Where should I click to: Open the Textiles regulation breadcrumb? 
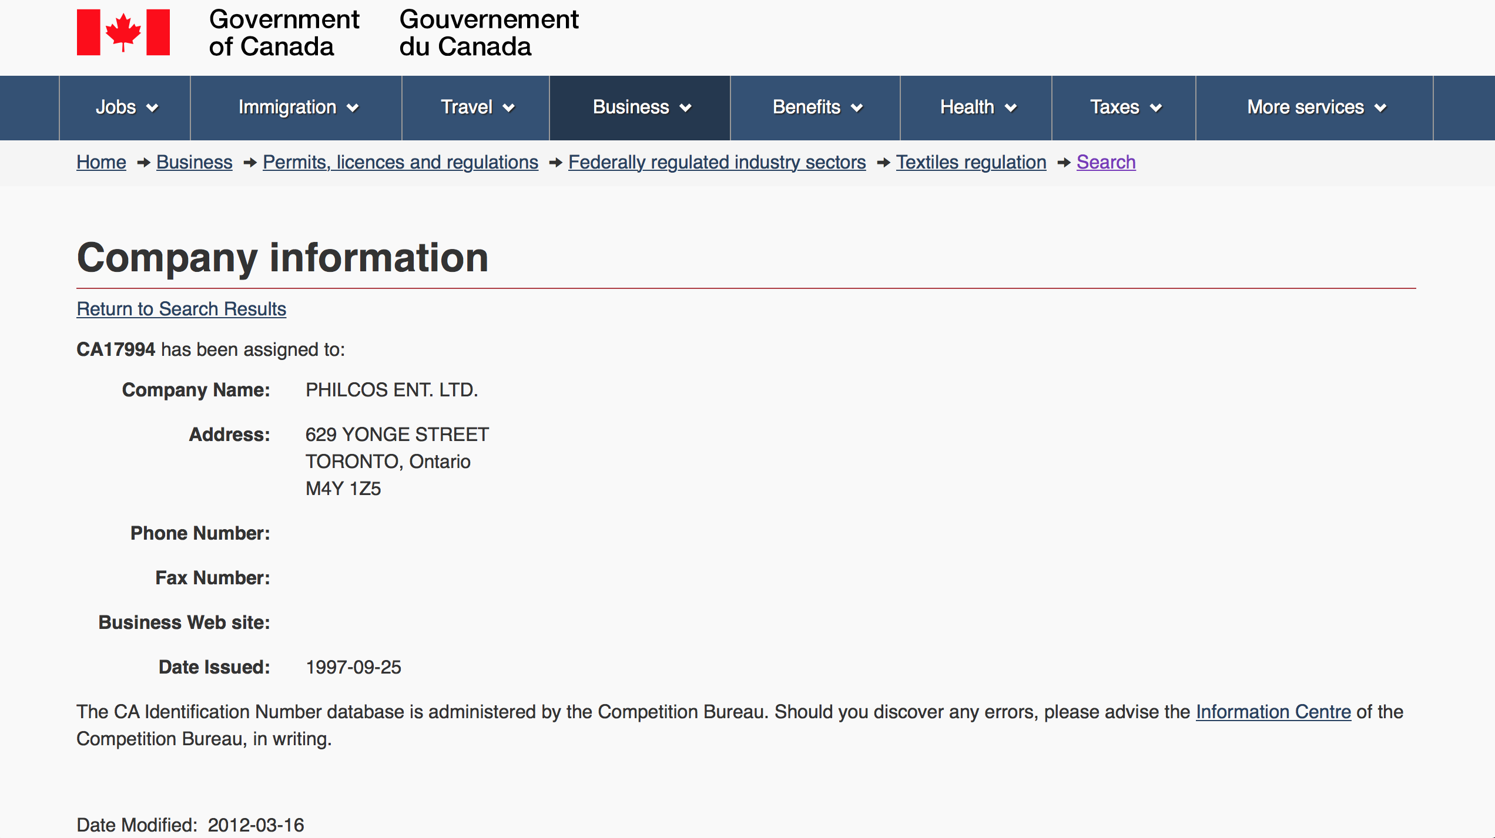pyautogui.click(x=971, y=162)
